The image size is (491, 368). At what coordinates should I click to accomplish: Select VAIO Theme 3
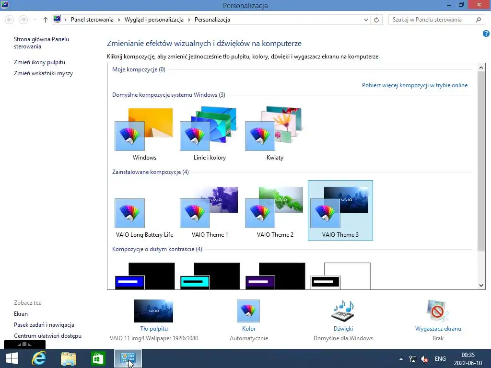(x=340, y=210)
